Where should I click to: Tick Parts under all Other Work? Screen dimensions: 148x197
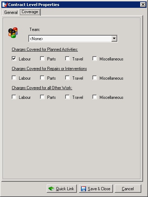42,97
